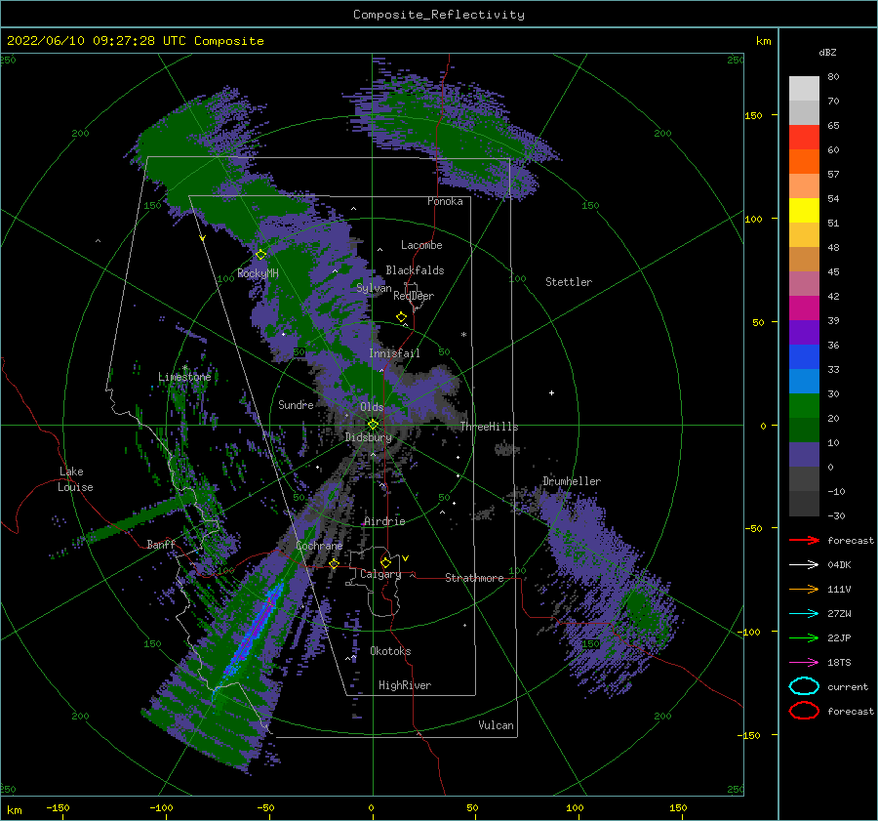Select the 51 dBZ yellow color swatch
The height and width of the screenshot is (821, 878).
[x=804, y=210]
